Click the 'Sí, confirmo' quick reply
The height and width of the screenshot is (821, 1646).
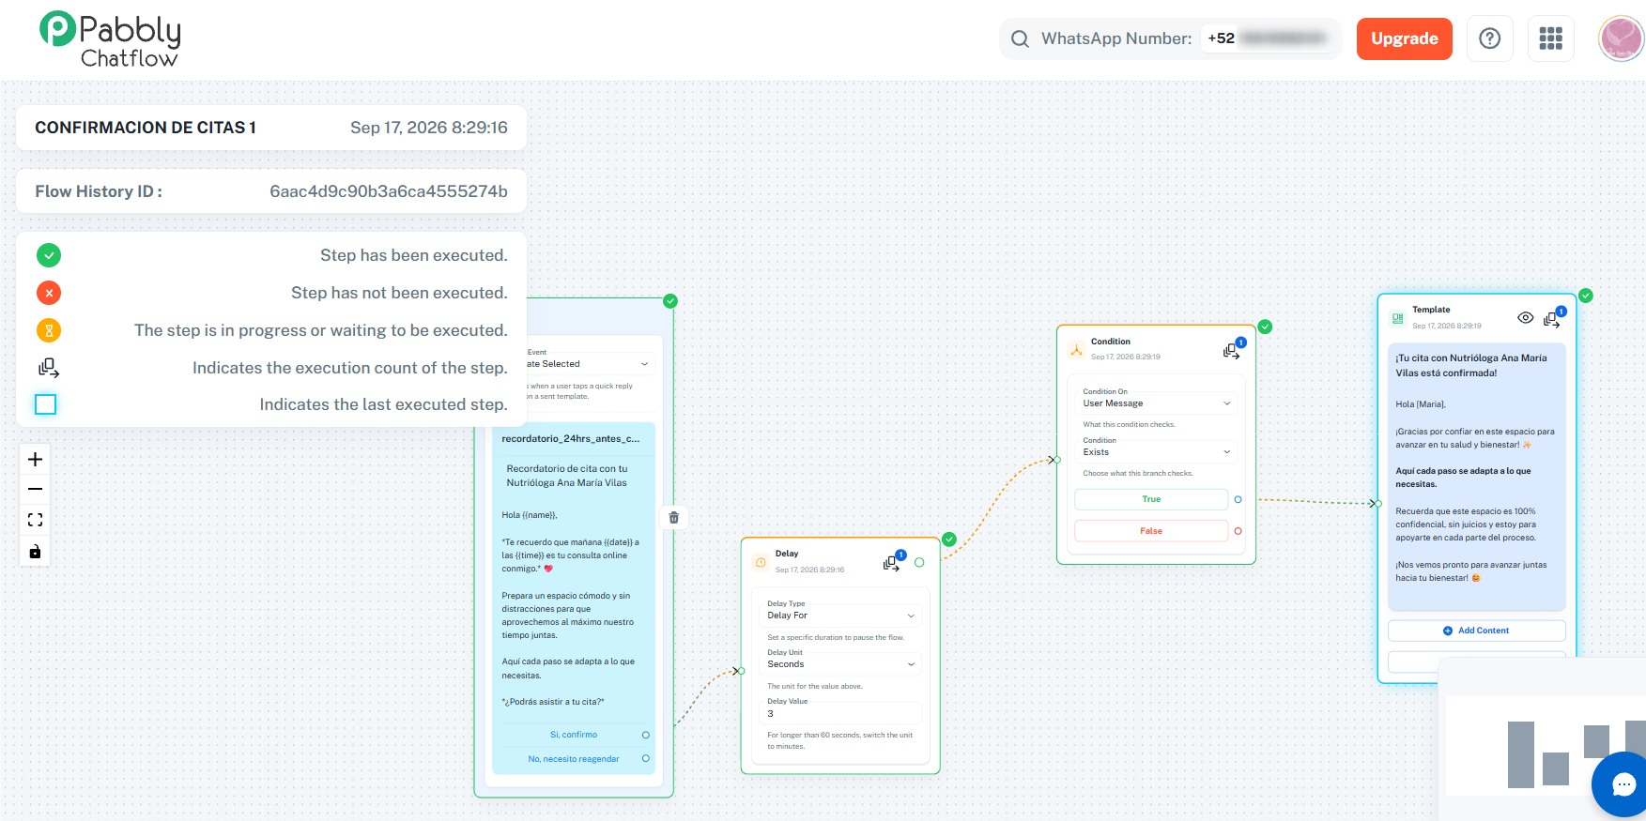click(574, 735)
